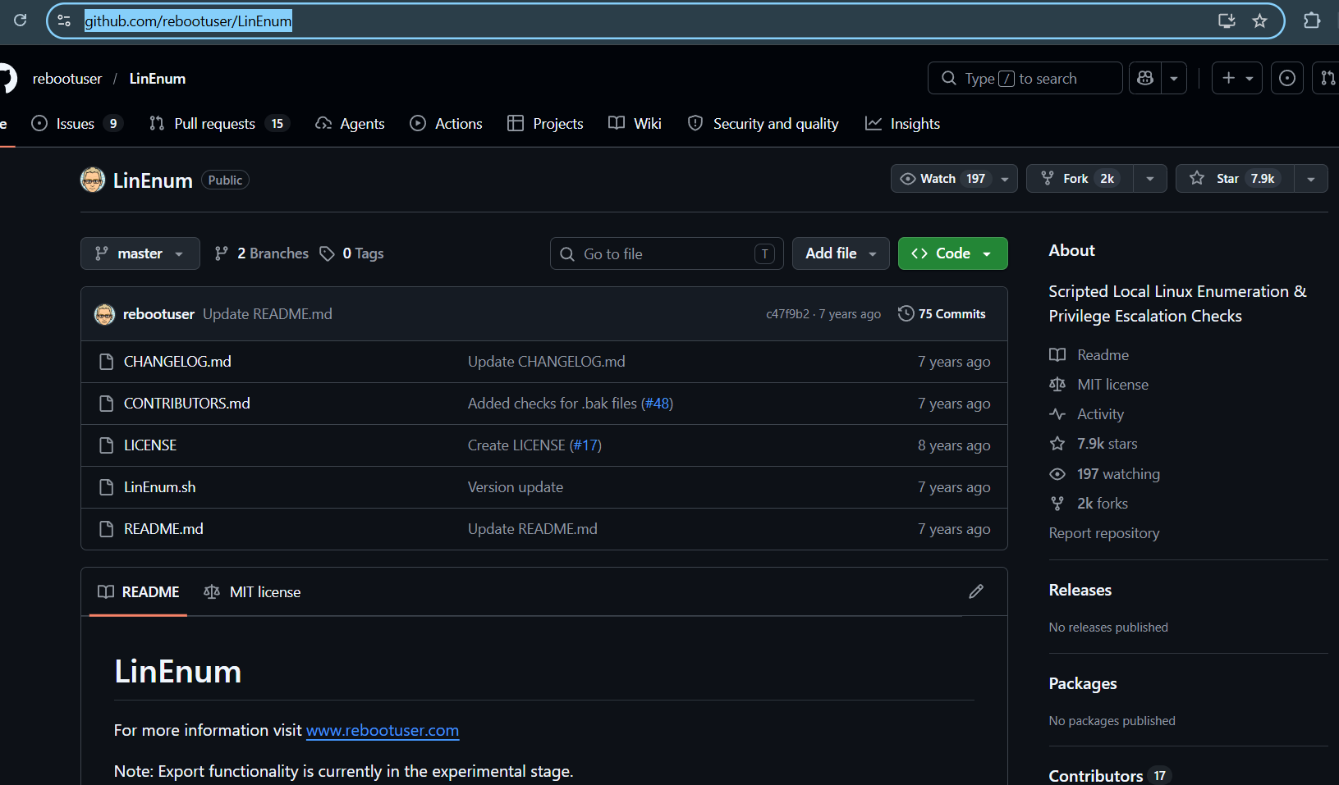Click the fork icon next to 2k forks
The height and width of the screenshot is (785, 1339).
(1057, 504)
